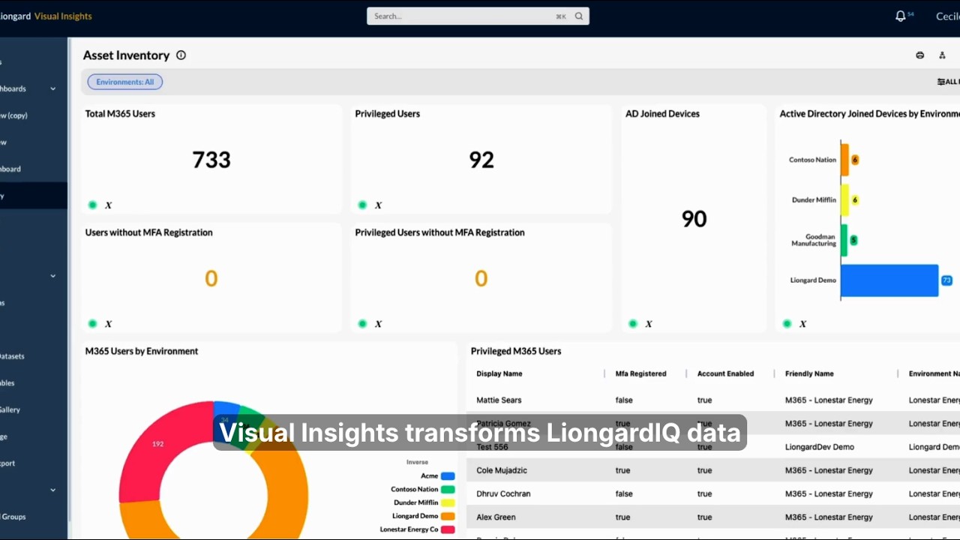The height and width of the screenshot is (540, 960).
Task: Click the Acme blue legend swatch
Action: (x=448, y=476)
